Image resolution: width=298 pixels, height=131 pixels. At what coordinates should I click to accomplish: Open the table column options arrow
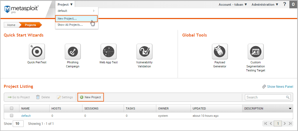click(x=290, y=109)
